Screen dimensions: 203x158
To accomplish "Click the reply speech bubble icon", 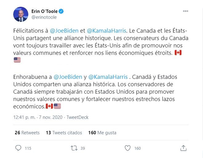I will click(18, 148).
